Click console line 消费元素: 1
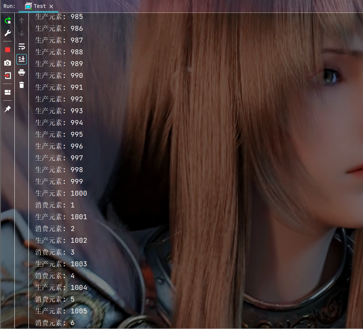The width and height of the screenshot is (363, 329). click(x=55, y=205)
